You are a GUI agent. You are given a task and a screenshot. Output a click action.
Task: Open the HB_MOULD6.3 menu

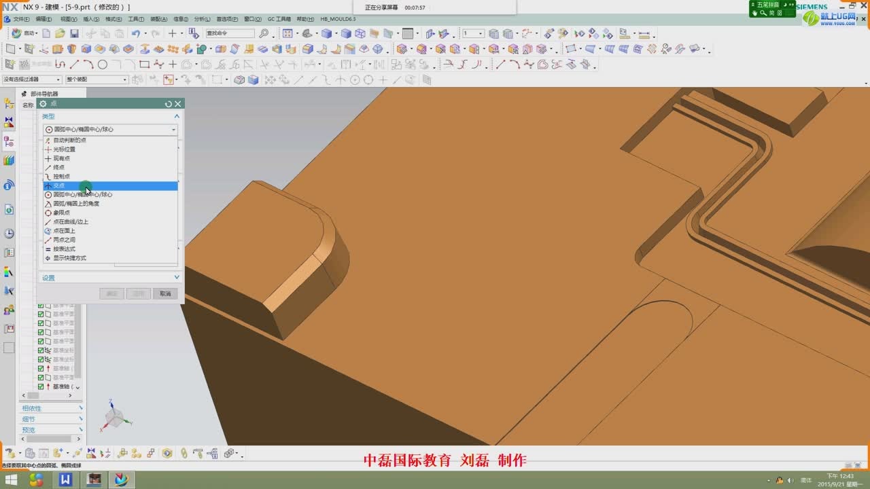pos(338,19)
